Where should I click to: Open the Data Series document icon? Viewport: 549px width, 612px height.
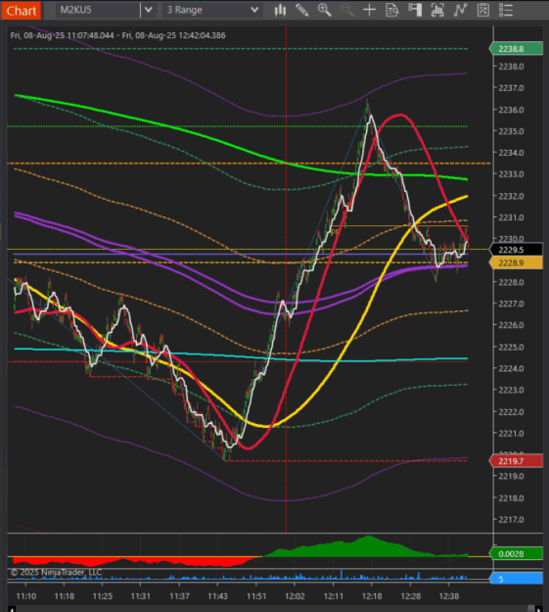coord(391,10)
